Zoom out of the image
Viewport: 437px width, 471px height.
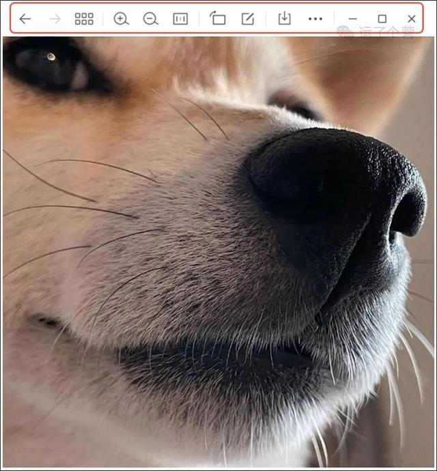point(151,19)
